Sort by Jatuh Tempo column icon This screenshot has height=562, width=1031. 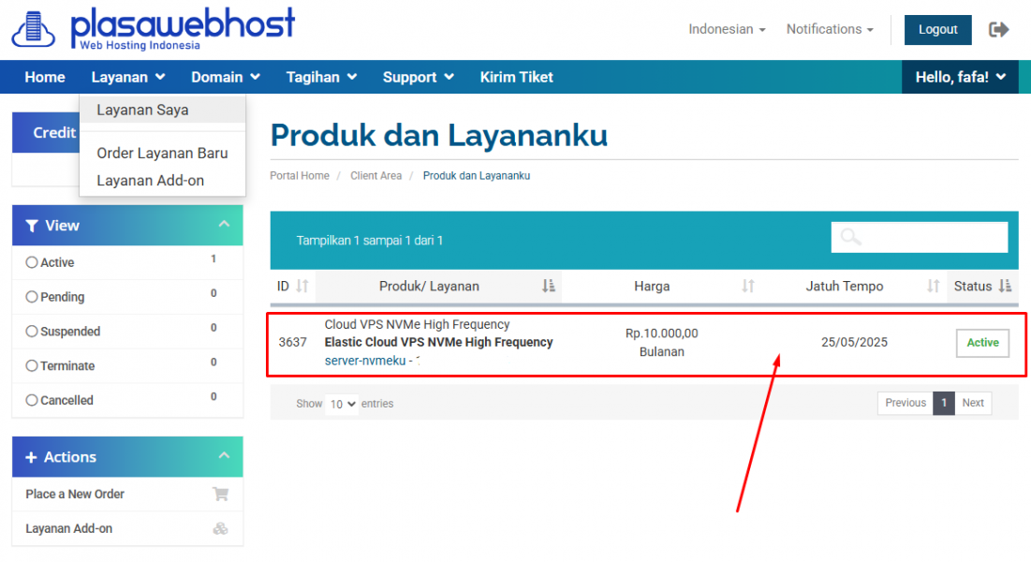pos(933,287)
